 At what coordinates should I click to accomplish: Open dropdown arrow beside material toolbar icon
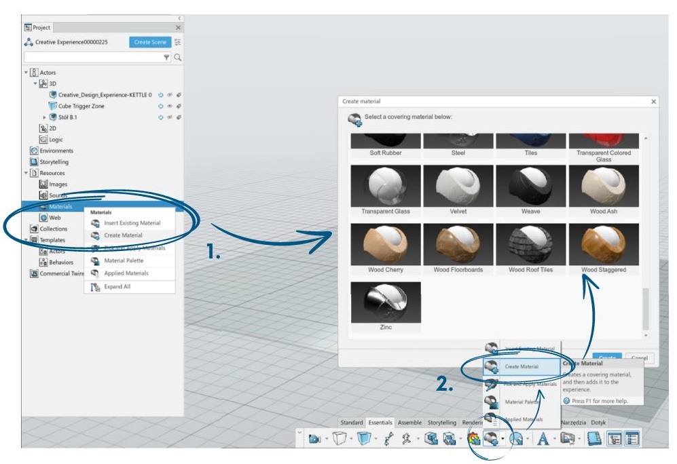(502, 439)
